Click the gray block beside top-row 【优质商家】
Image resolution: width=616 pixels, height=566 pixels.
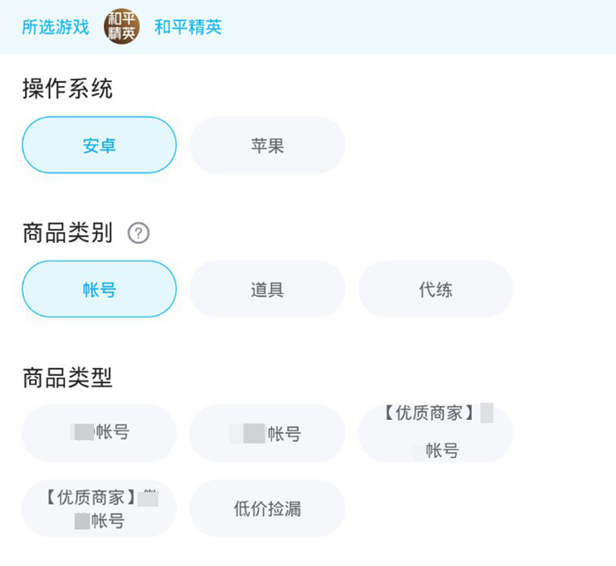(487, 413)
